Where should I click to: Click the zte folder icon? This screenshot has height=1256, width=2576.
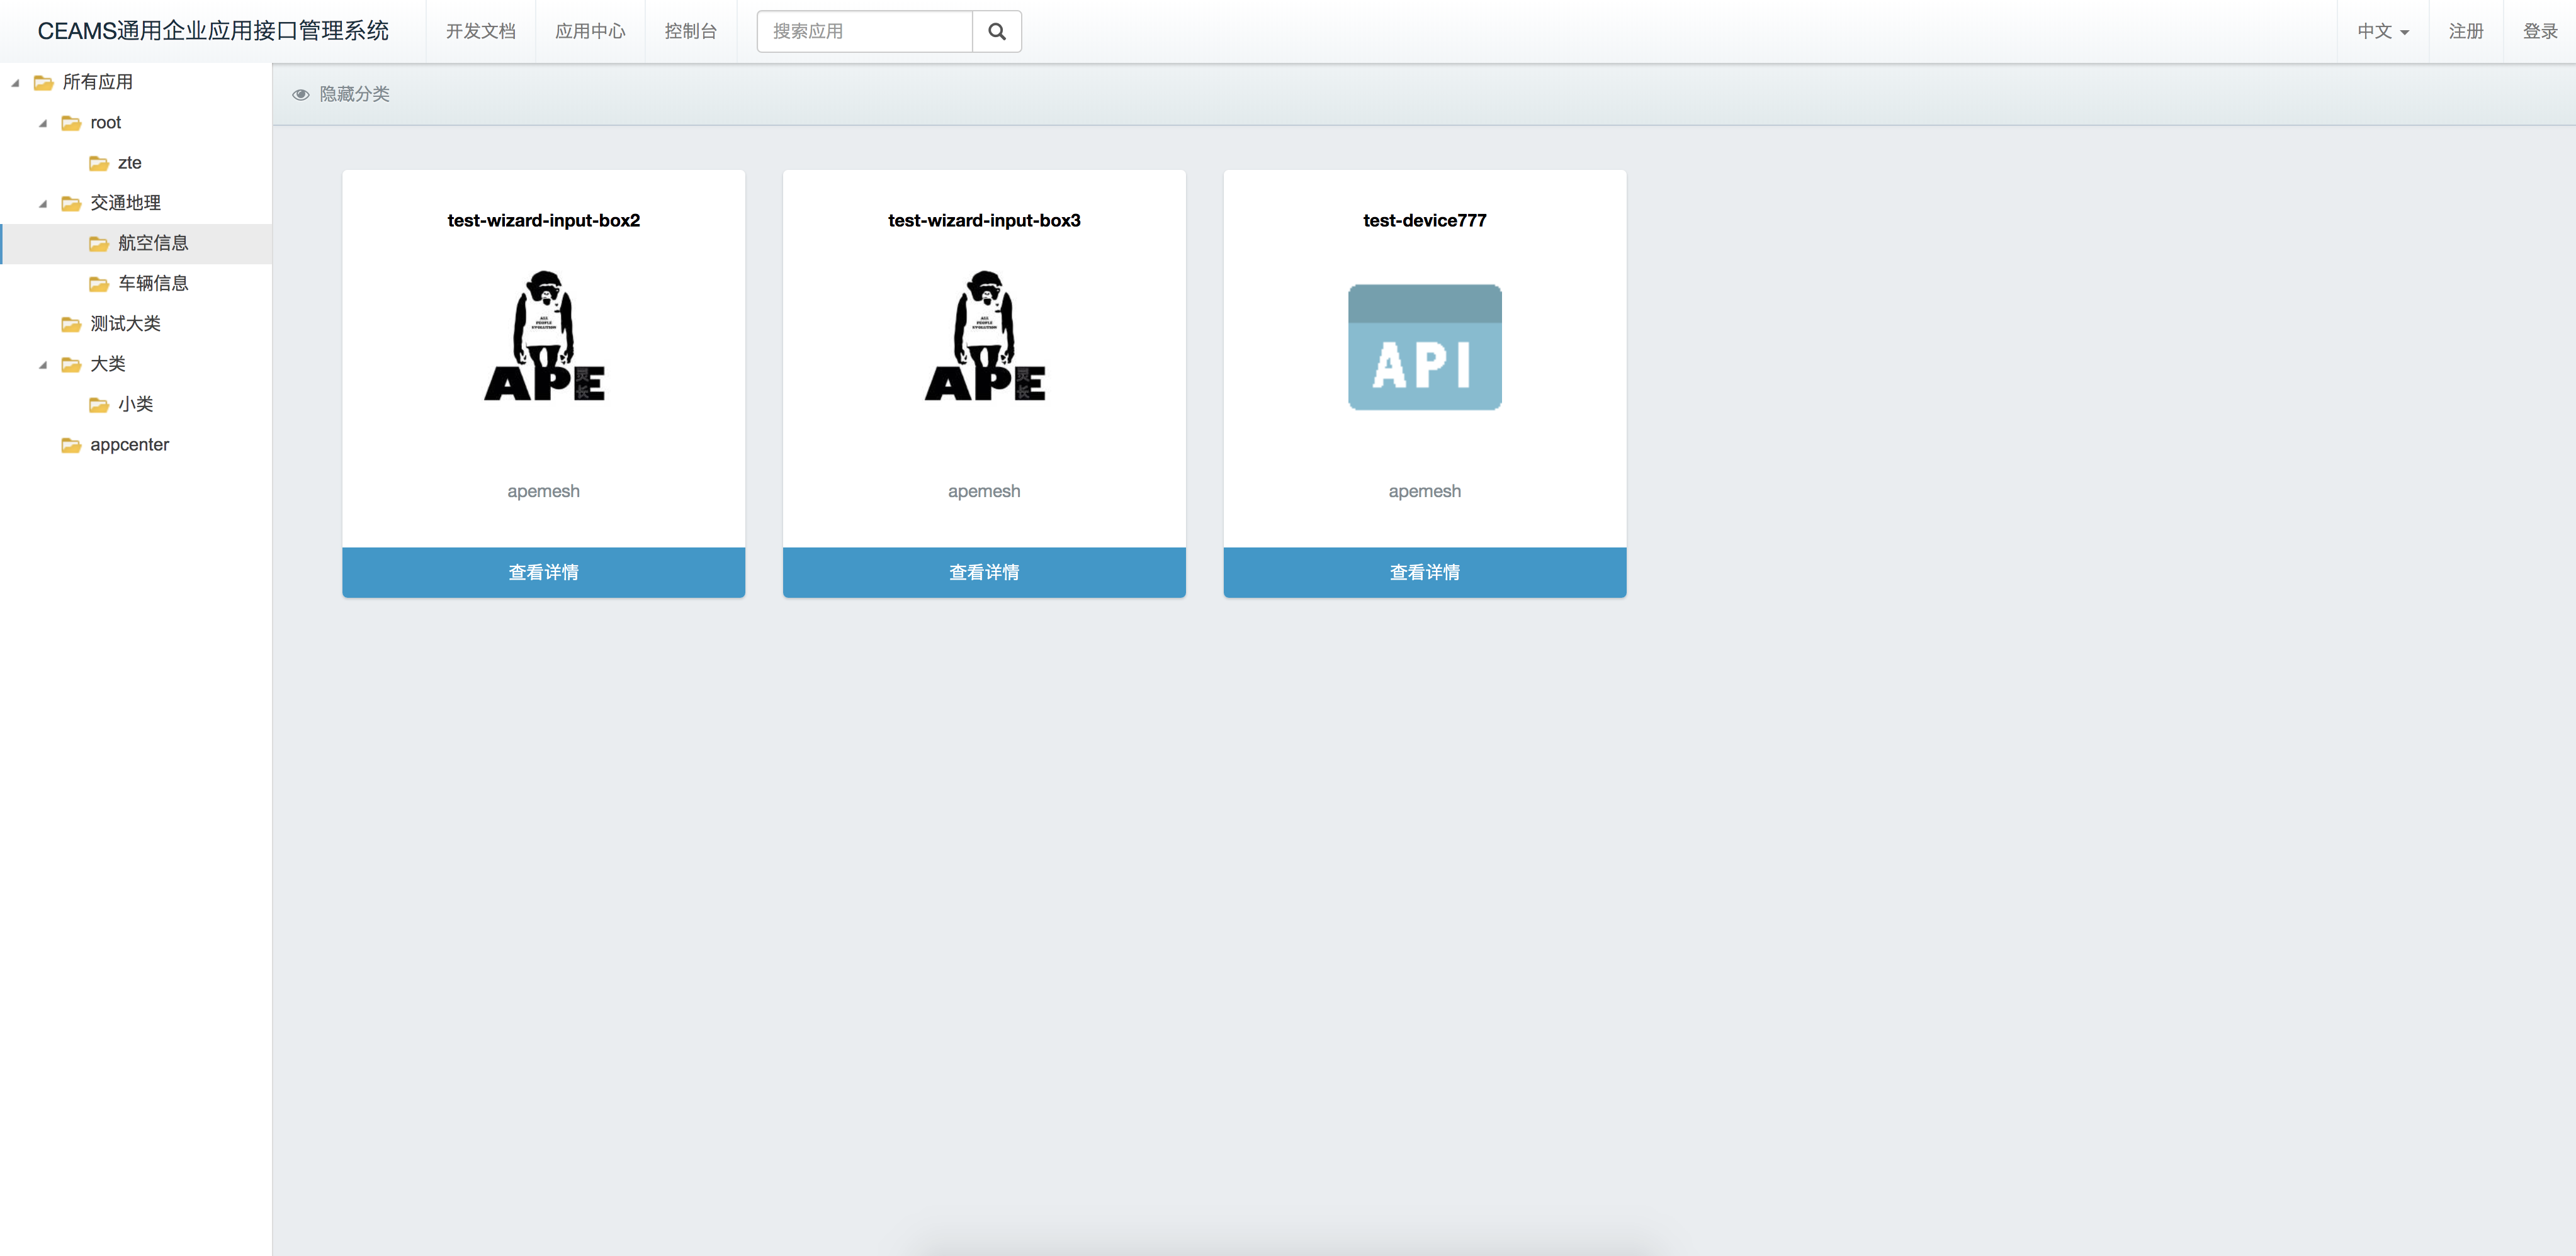coord(99,163)
